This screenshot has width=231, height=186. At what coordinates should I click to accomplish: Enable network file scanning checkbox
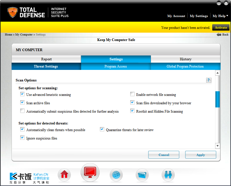(132, 94)
